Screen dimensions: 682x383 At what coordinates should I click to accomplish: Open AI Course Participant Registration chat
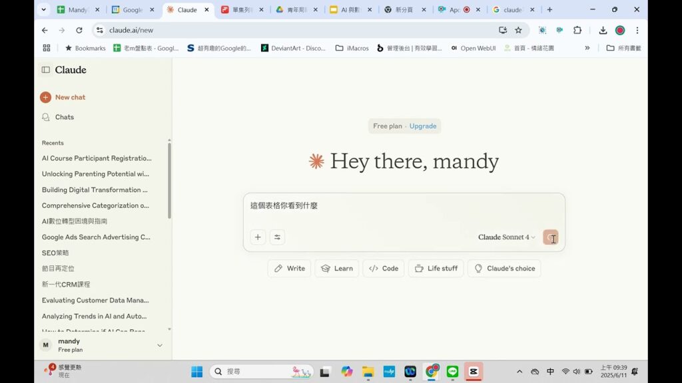97,158
